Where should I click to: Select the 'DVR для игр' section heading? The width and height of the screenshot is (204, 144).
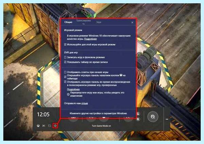71,53
